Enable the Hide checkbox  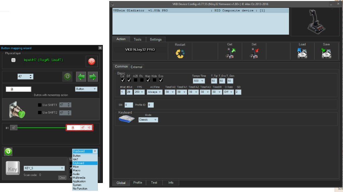[154, 80]
